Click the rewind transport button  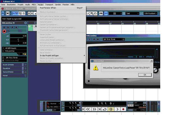coord(88,109)
